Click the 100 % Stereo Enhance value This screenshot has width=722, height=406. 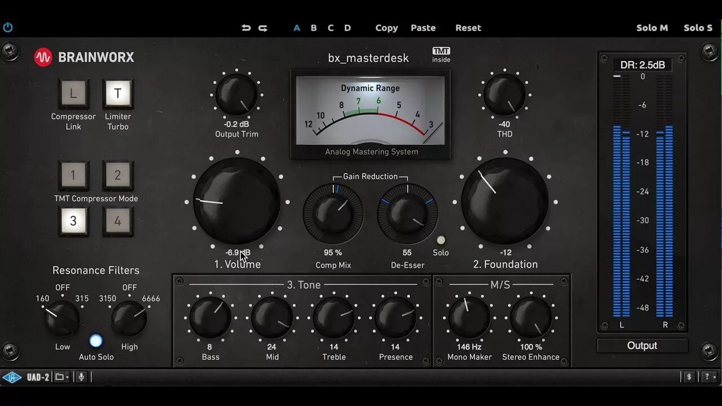[531, 347]
